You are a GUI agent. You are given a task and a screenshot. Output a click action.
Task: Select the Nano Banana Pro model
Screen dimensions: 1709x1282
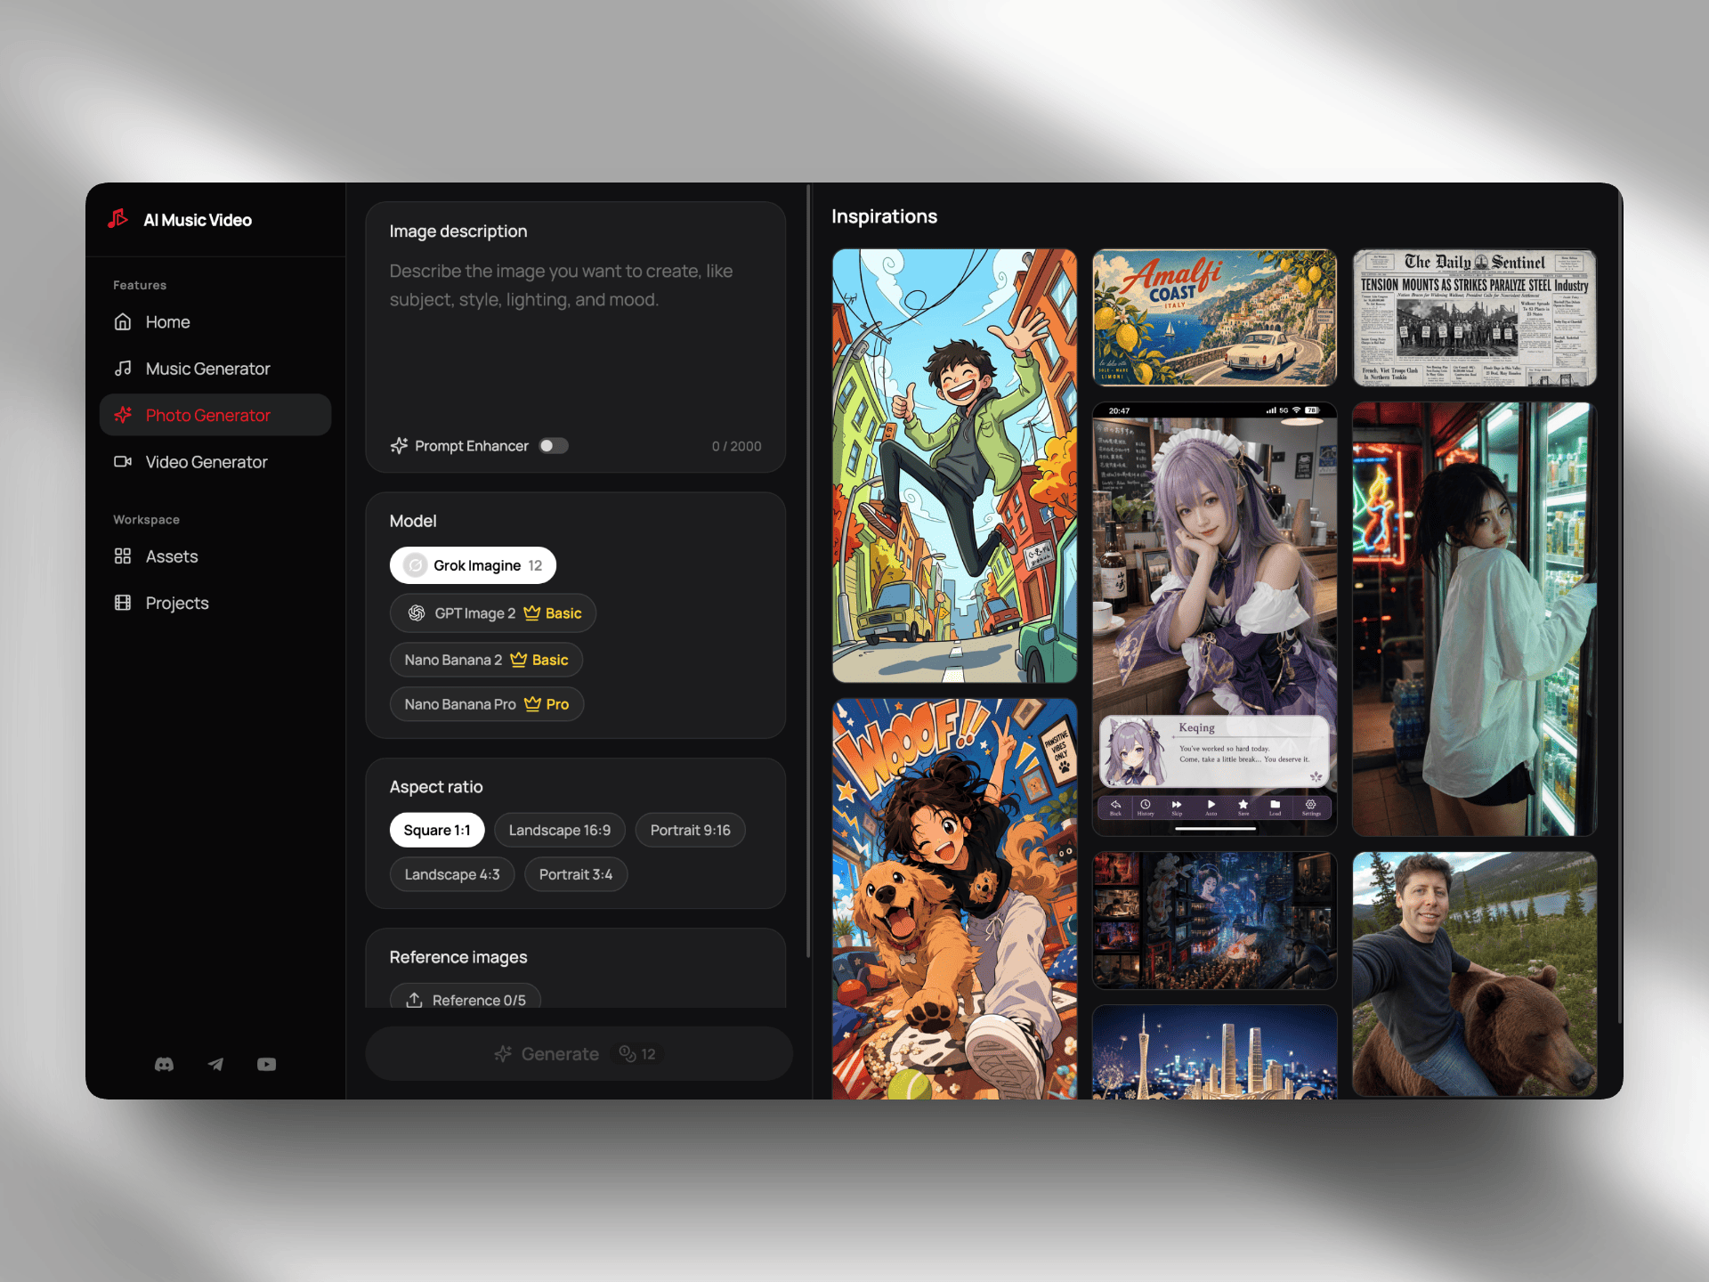click(x=486, y=704)
